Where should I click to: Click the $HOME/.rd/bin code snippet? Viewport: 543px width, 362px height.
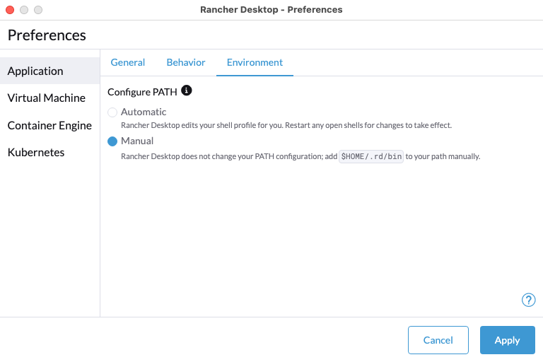(x=371, y=156)
